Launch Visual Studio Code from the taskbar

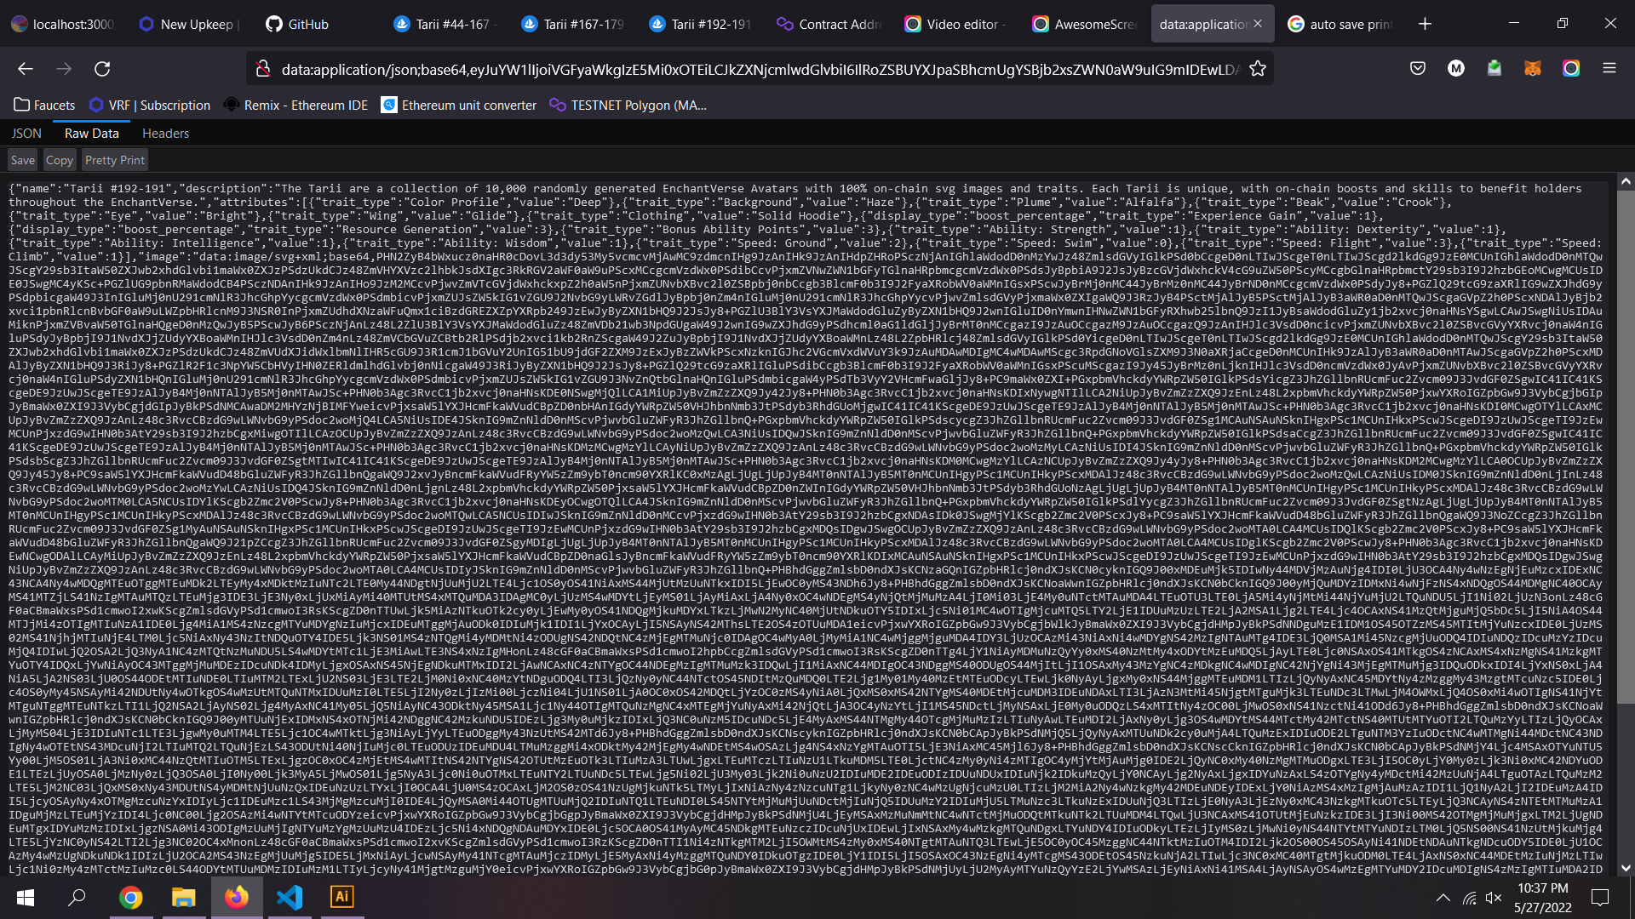coord(290,897)
